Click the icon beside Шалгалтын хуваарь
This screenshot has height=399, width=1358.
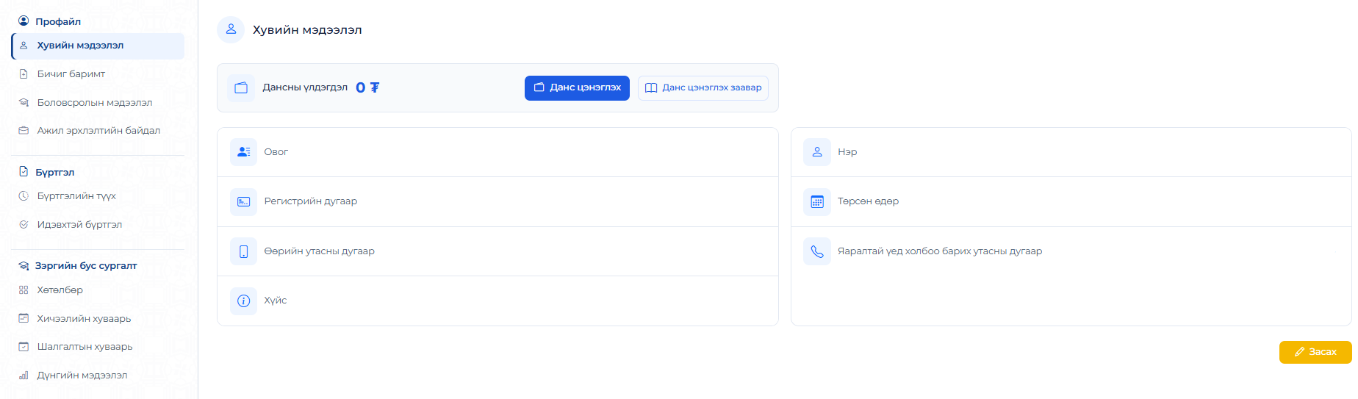[24, 347]
